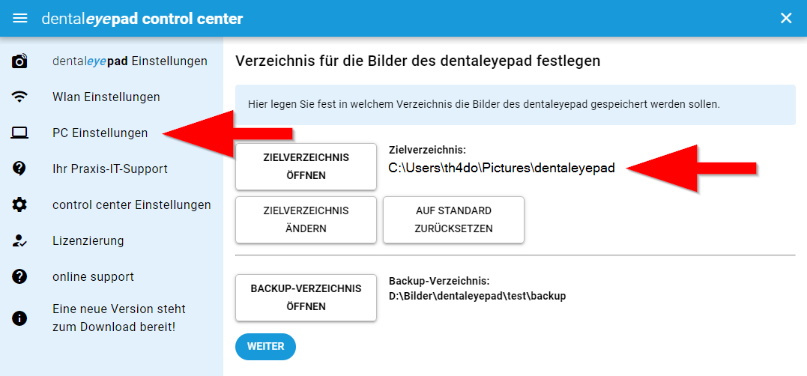Click Backup-Verzeichnis öffnen button
Image resolution: width=807 pixels, height=376 pixels.
click(x=306, y=297)
